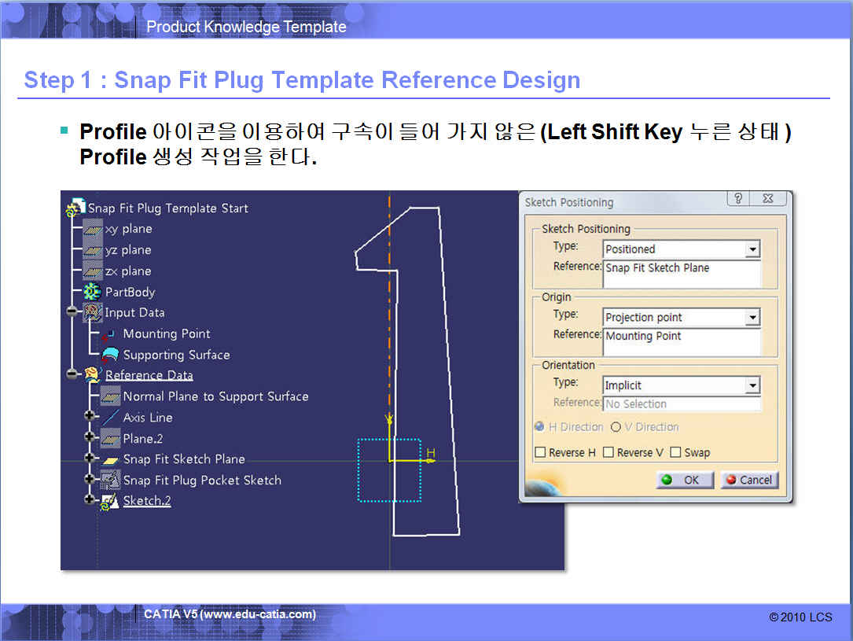
Task: Open the Orientation Type dropdown
Action: pyautogui.click(x=752, y=385)
